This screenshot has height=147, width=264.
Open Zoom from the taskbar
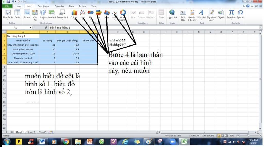tap(172, 142)
